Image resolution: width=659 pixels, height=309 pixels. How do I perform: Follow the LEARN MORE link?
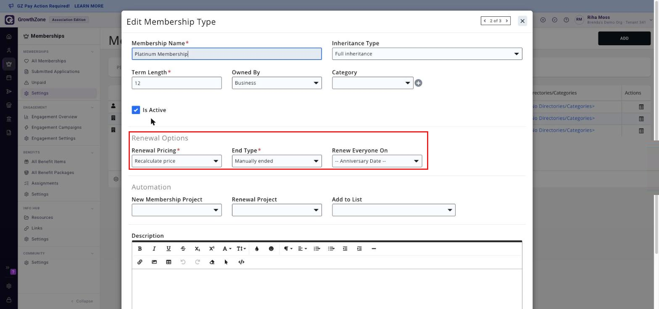point(89,6)
